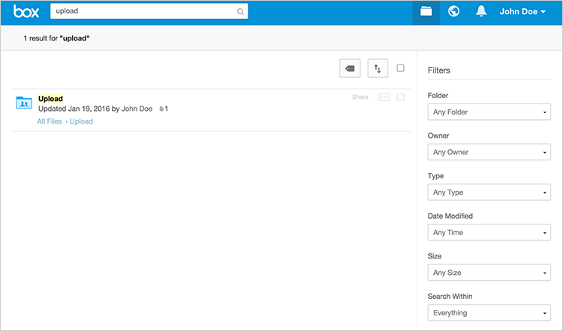Open the sort arrows button
The image size is (563, 331).
[378, 68]
